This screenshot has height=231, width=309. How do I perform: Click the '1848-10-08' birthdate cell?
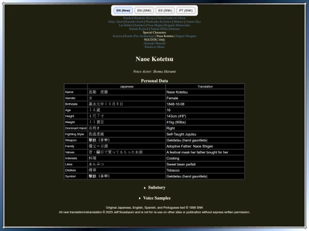pyautogui.click(x=205, y=104)
